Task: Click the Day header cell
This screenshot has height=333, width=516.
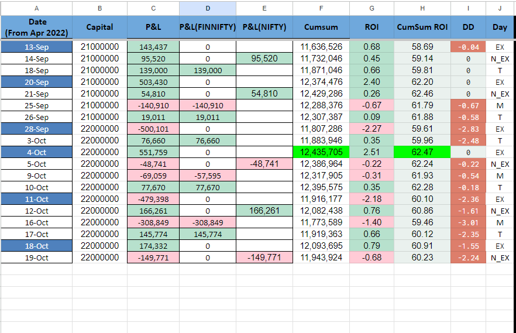Action: pos(500,27)
